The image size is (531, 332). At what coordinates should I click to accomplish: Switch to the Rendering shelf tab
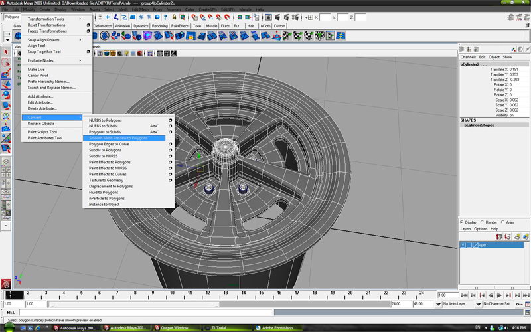coord(160,26)
